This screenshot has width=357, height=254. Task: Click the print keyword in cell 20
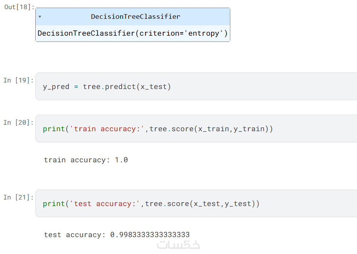[x=54, y=129]
